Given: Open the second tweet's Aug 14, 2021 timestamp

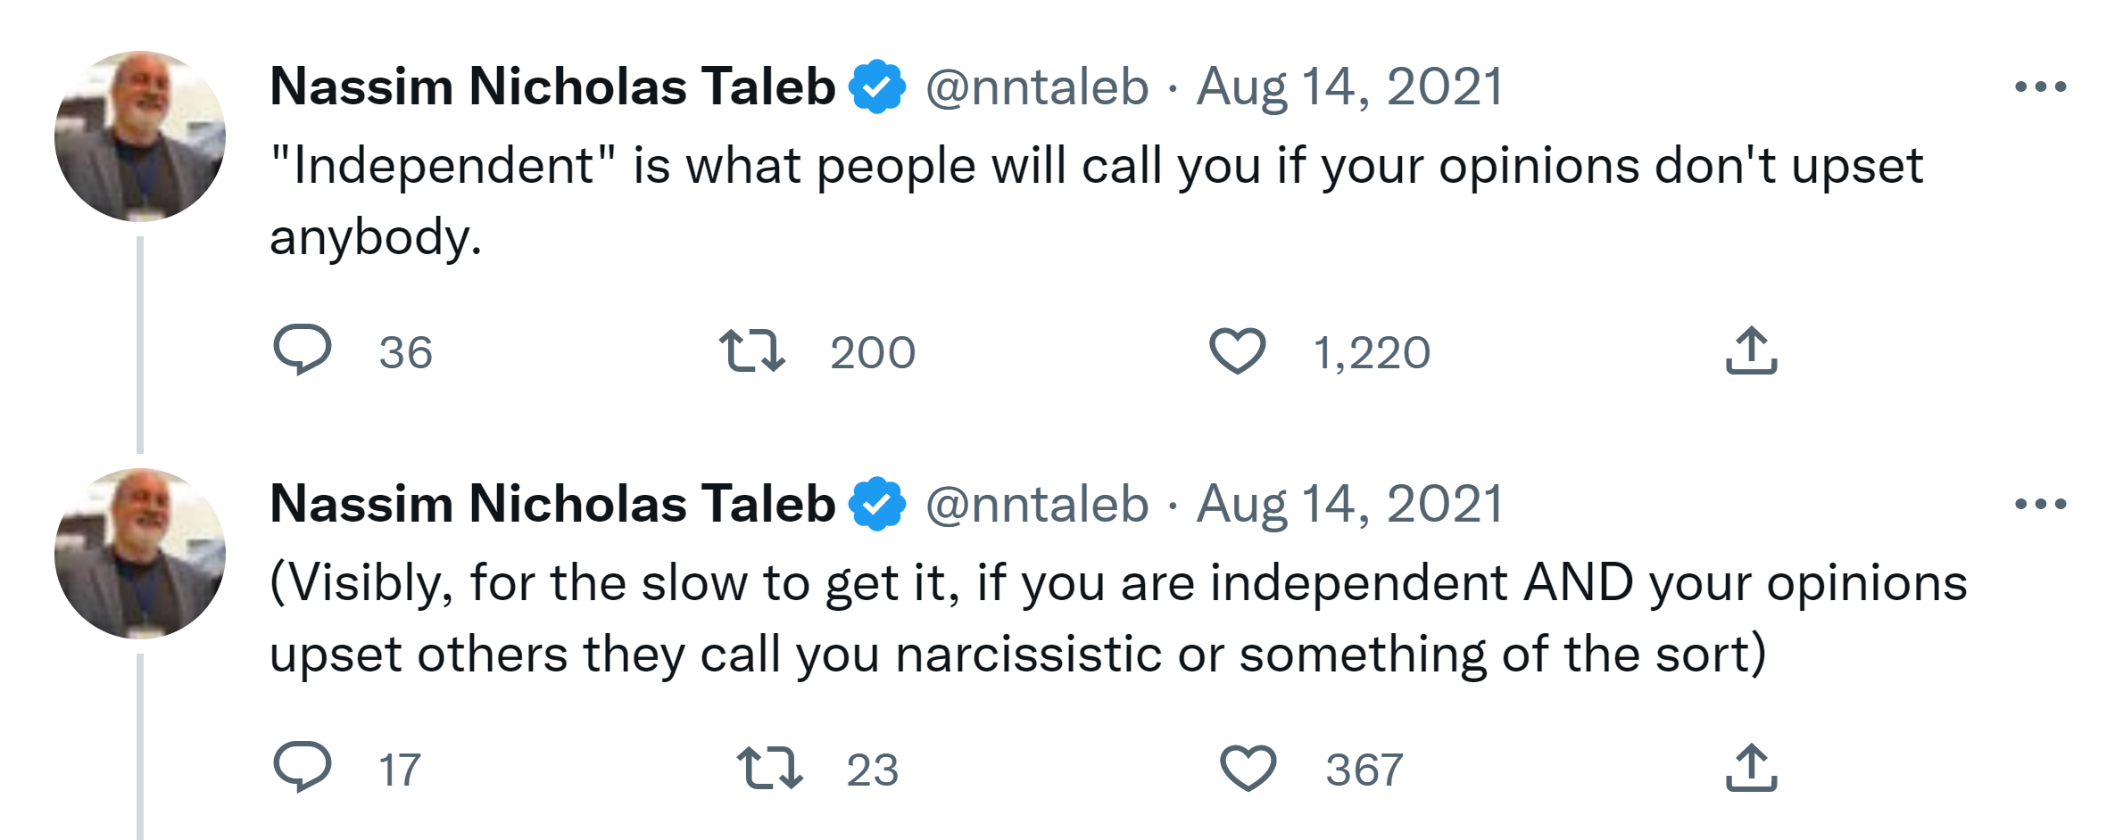Looking at the screenshot, I should click(x=1349, y=505).
